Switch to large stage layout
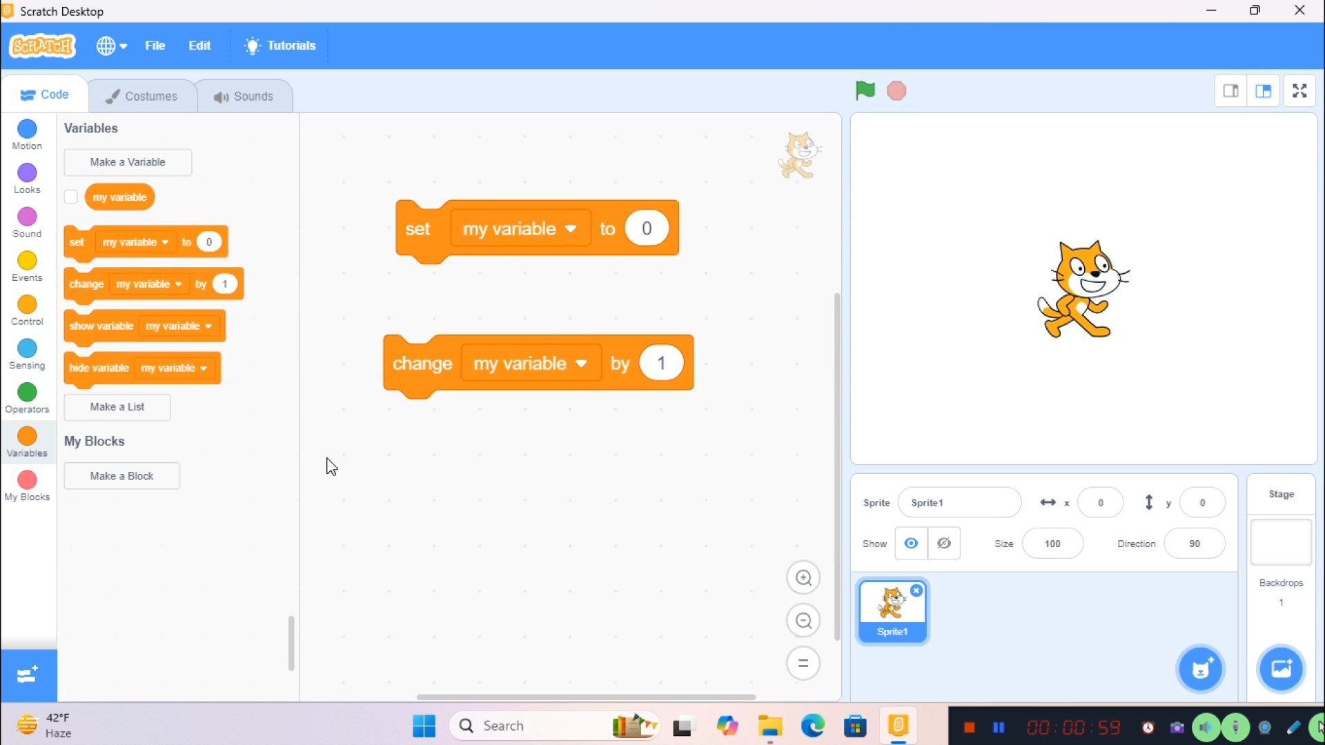Image resolution: width=1325 pixels, height=745 pixels. [1264, 91]
